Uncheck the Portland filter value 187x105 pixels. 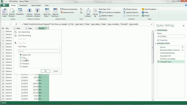point(21,64)
